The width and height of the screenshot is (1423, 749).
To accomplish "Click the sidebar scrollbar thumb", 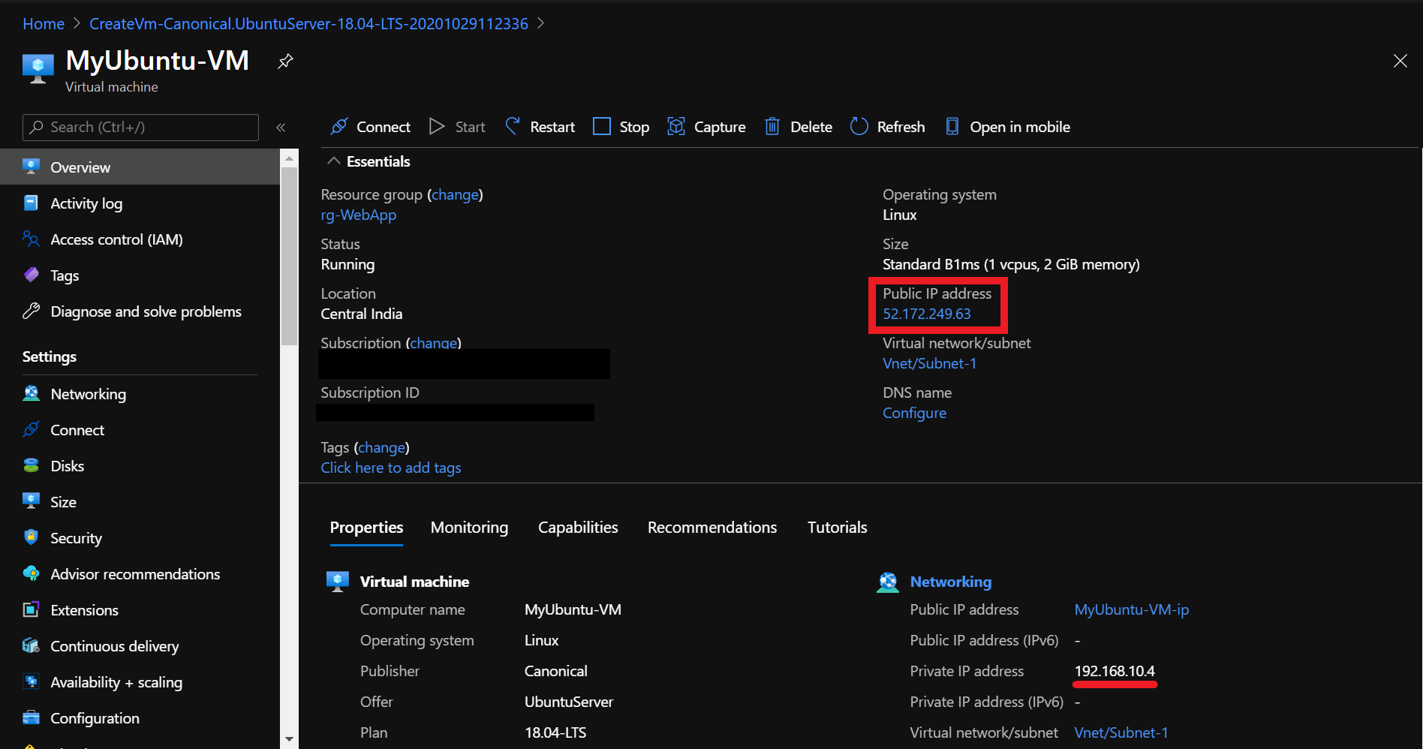I will [x=289, y=256].
